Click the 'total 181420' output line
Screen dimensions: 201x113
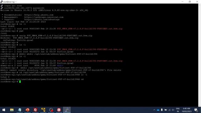tap(8, 59)
